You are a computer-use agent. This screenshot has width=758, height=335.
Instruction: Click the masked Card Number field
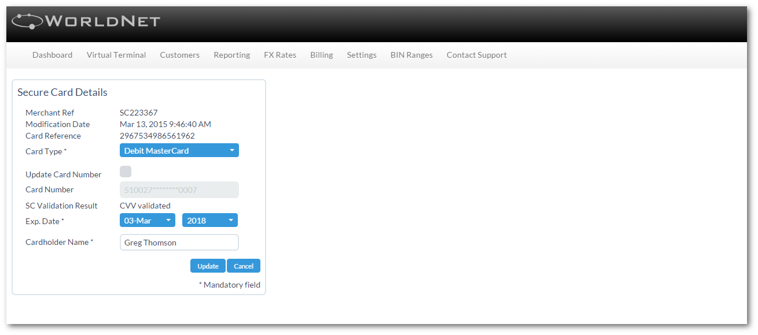tap(179, 190)
